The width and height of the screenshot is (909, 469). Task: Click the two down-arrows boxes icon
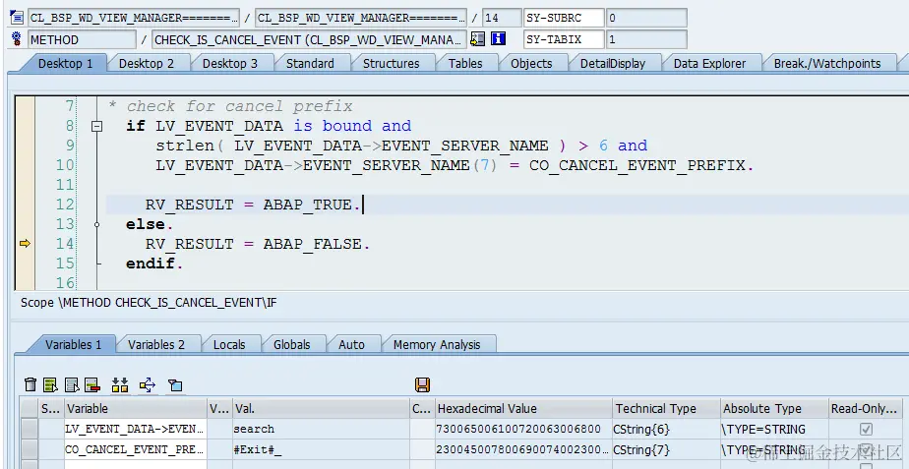(120, 384)
